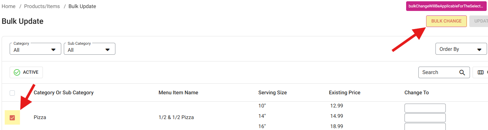Click the UPDATE button
This screenshot has width=488, height=130.
pyautogui.click(x=480, y=21)
